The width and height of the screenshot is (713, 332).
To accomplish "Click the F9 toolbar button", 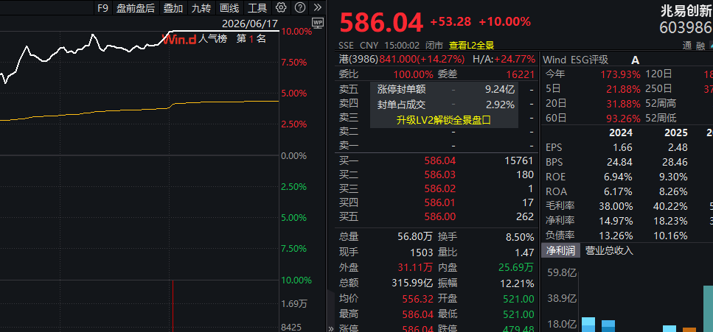I will [x=102, y=7].
